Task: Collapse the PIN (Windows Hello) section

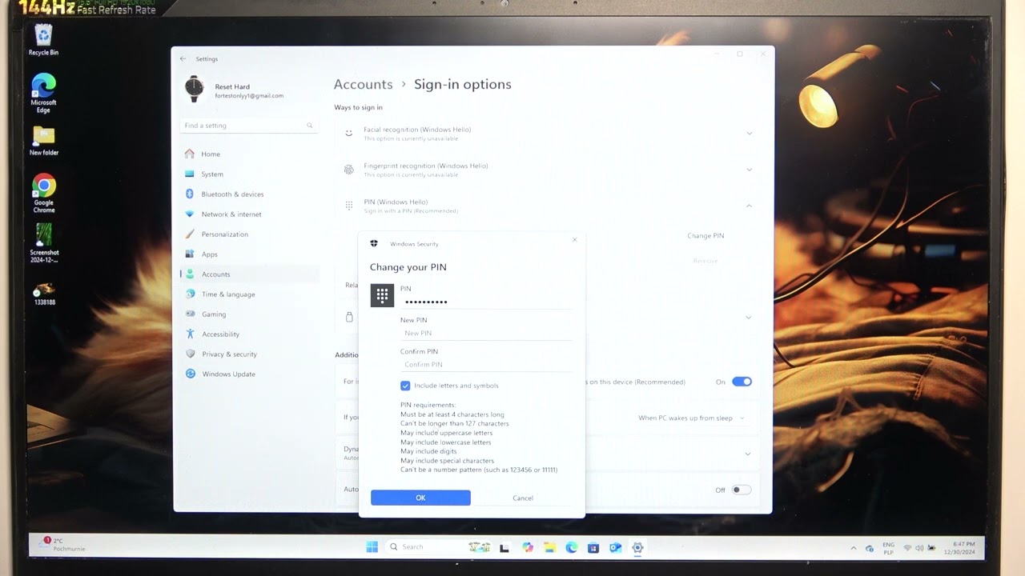Action: point(750,206)
